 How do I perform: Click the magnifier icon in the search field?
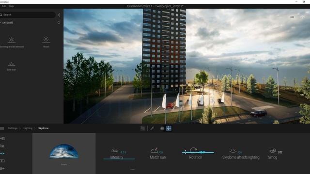point(1,15)
